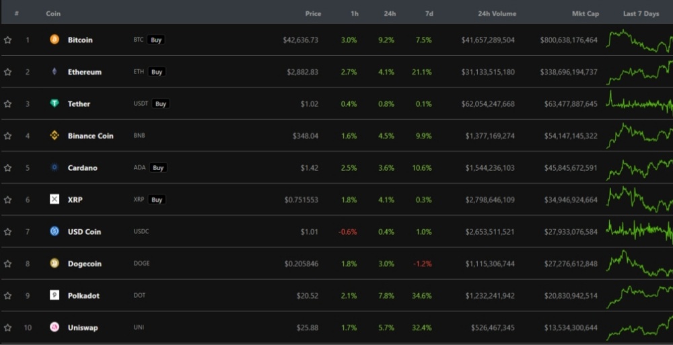Viewport: 673px width, 345px height.
Task: Click the Tether logo icon
Action: (x=55, y=104)
